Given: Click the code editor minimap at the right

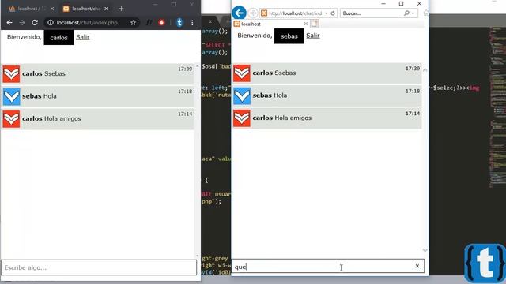Looking at the screenshot, I should tap(497, 106).
